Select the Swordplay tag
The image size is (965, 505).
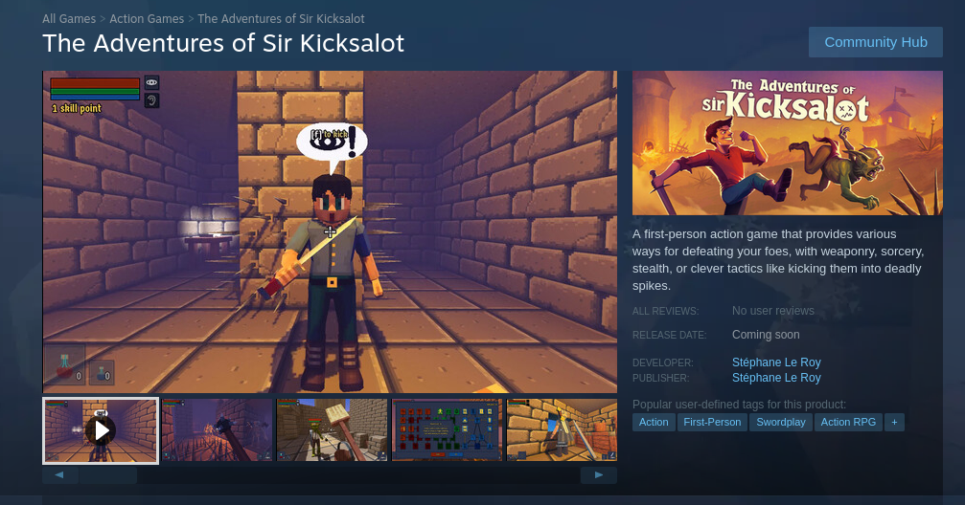780,422
